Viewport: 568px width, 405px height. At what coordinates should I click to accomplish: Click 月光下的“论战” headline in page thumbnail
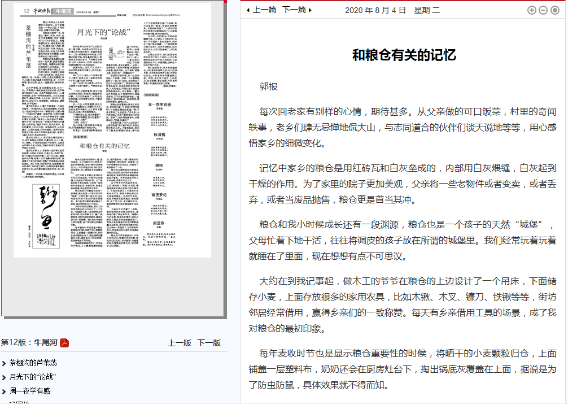point(103,32)
